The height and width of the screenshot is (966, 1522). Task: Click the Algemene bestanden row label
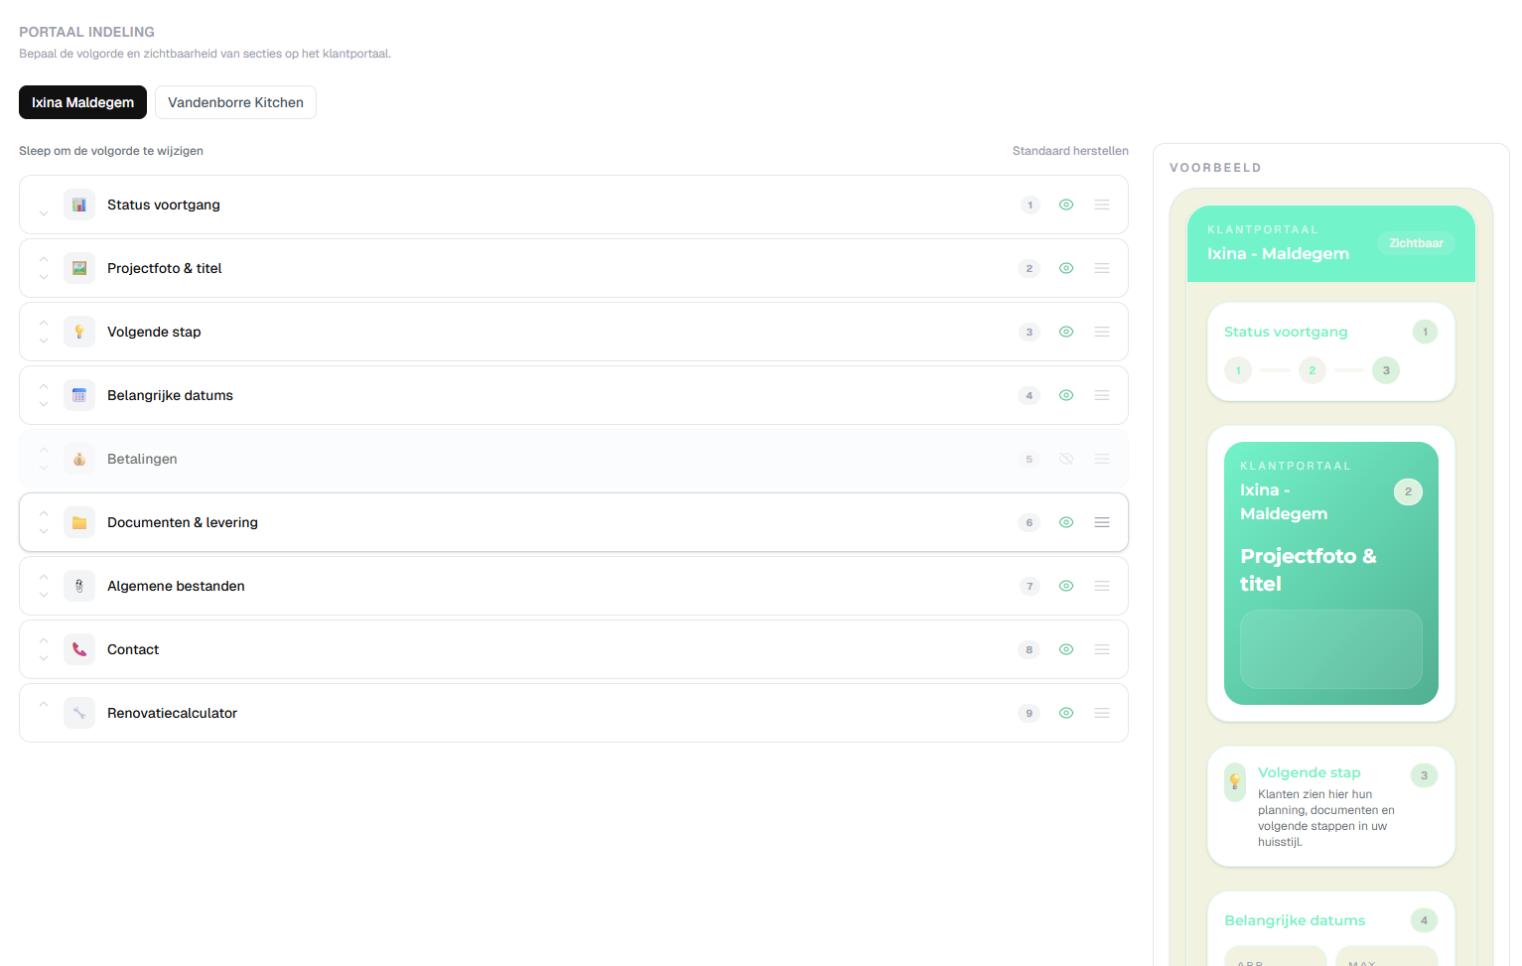coord(176,586)
